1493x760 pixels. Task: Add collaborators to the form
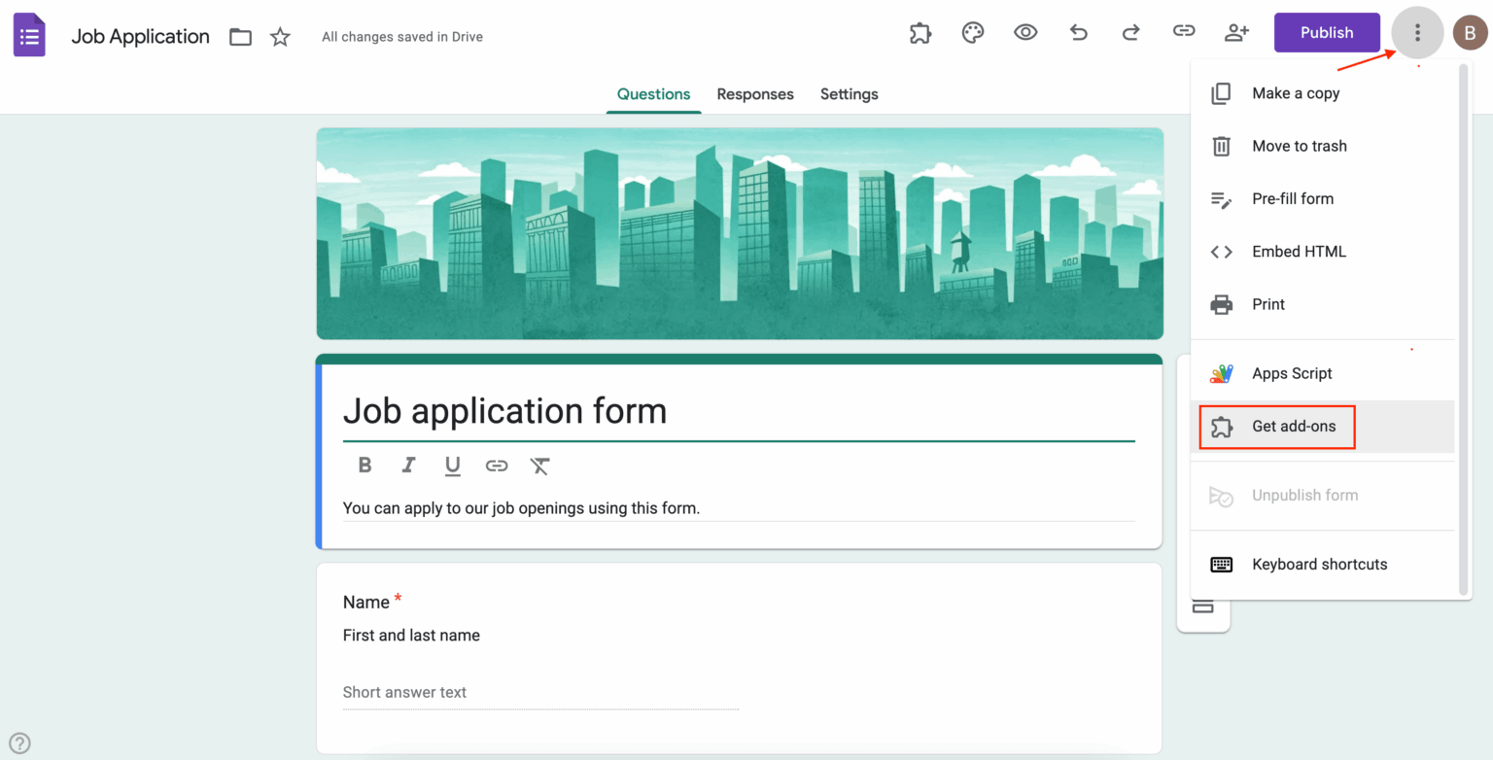tap(1235, 32)
